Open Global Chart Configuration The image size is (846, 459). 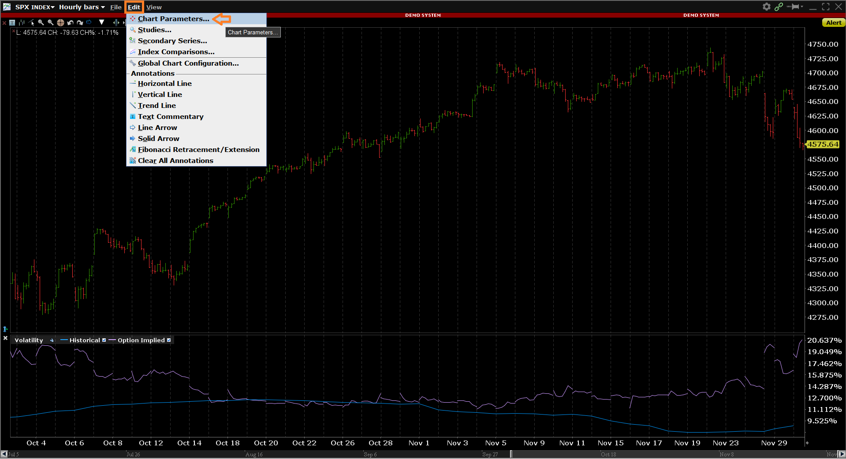(196, 63)
